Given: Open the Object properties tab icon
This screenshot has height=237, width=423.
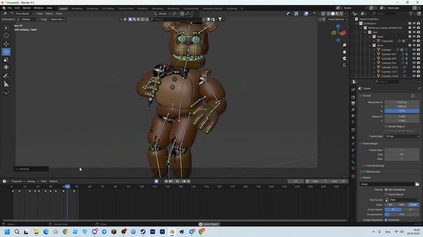Looking at the screenshot, I should coord(353,138).
